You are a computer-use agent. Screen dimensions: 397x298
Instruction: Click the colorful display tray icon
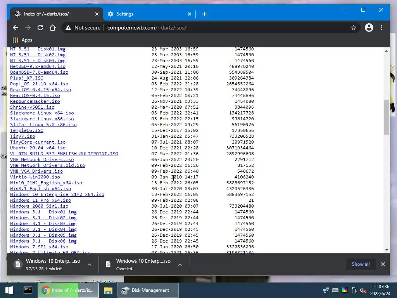[x=345, y=290]
